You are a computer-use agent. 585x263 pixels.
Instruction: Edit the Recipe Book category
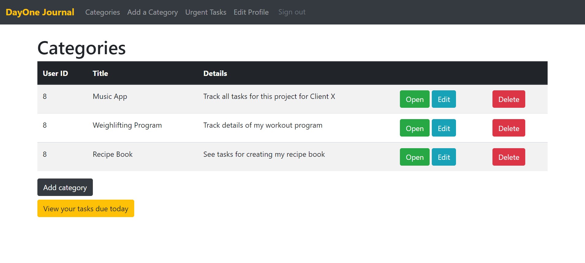coord(444,157)
